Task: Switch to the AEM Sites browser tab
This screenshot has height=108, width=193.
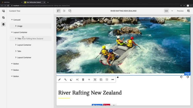Action: [x=12, y=2]
